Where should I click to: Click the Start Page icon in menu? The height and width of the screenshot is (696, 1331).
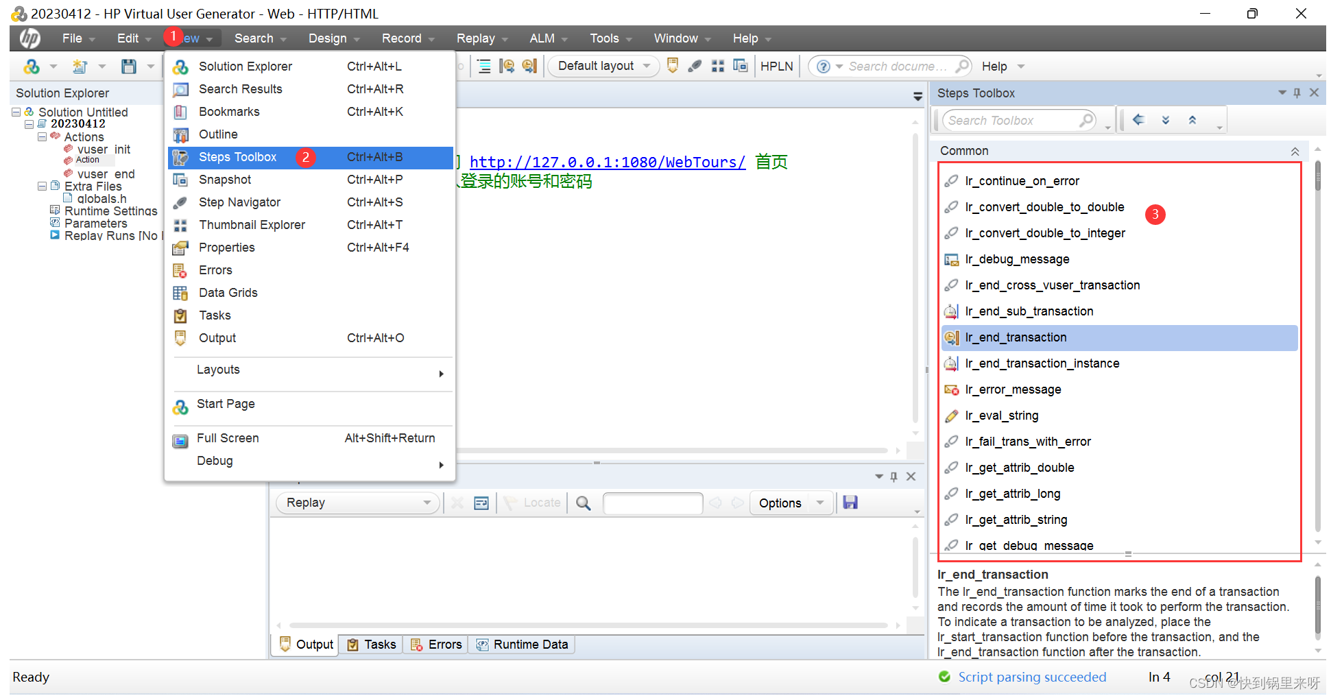tap(180, 407)
